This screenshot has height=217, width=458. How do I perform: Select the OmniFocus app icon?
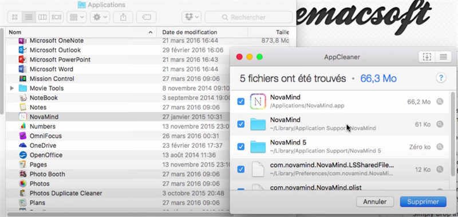click(22, 136)
